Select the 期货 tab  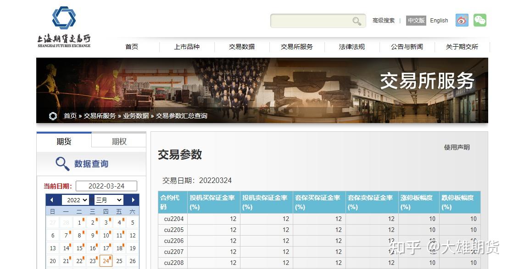pos(64,141)
